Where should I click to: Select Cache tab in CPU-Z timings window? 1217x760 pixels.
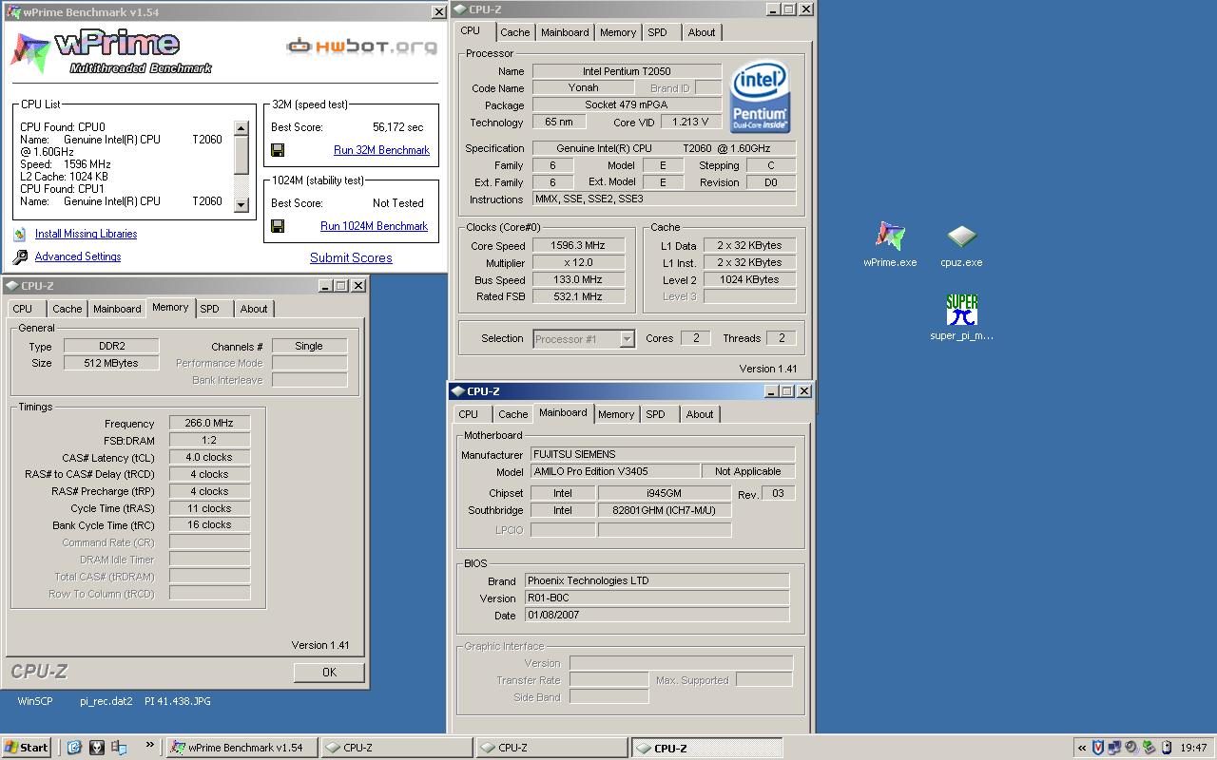tap(67, 309)
